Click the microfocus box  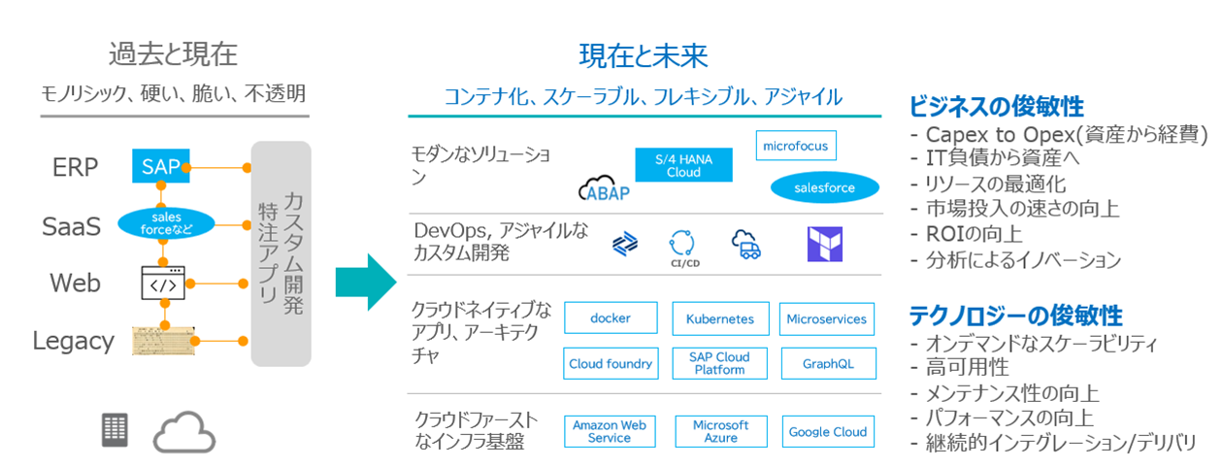(x=796, y=146)
